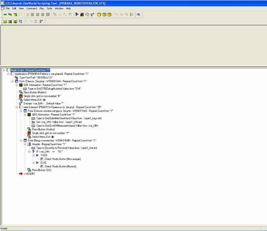
Task: Collapse the Inter-Connect P594311A node
Action: [x=17, y=107]
